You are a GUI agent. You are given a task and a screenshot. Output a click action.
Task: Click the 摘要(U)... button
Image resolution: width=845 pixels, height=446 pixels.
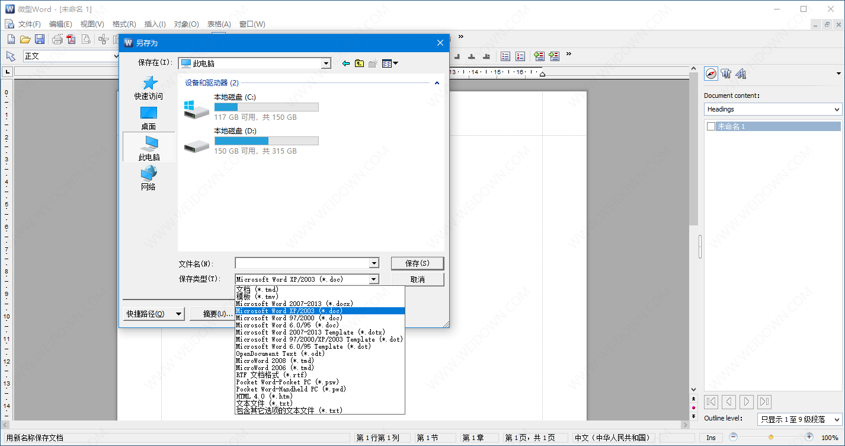point(212,314)
